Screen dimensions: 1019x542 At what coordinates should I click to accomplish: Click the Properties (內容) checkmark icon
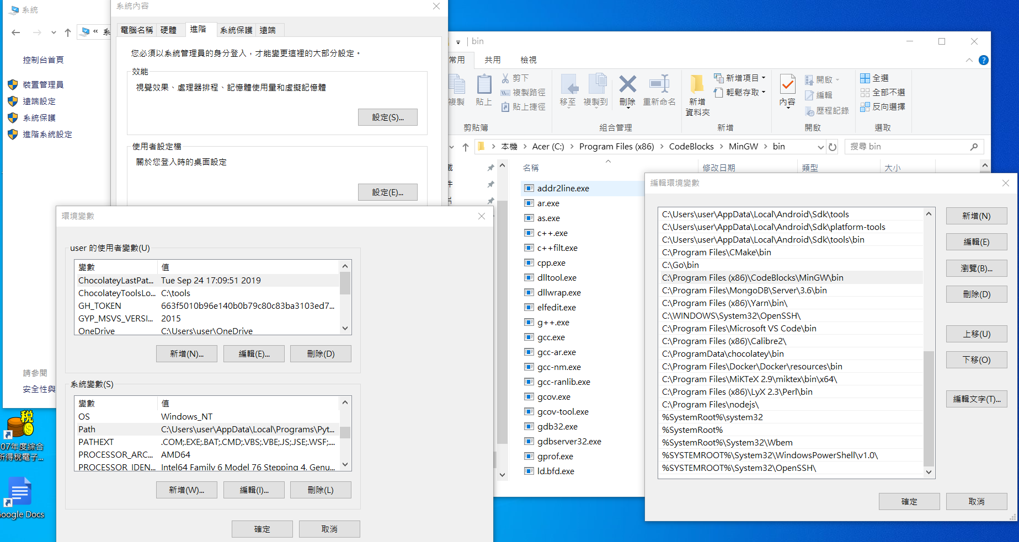[x=787, y=85]
